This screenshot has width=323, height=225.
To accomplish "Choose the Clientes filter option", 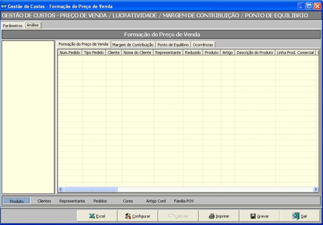I will click(44, 201).
